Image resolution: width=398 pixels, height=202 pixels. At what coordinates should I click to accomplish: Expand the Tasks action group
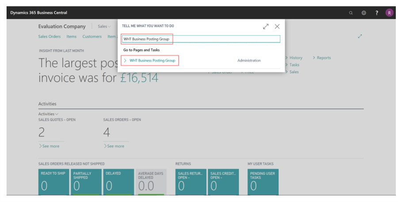[292, 65]
